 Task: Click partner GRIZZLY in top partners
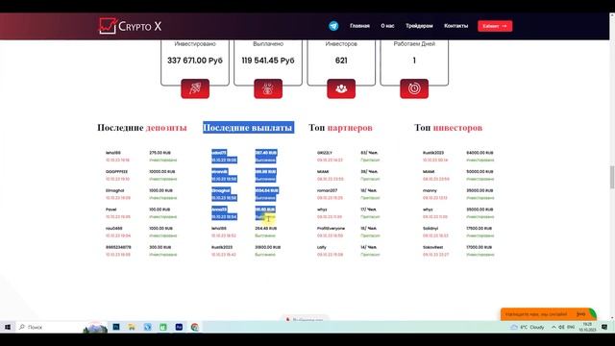[x=325, y=153]
